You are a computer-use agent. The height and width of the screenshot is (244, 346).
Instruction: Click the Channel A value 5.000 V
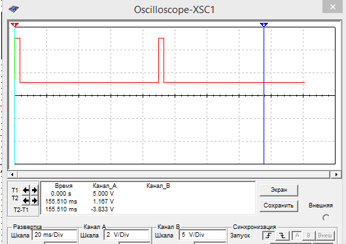pyautogui.click(x=103, y=194)
